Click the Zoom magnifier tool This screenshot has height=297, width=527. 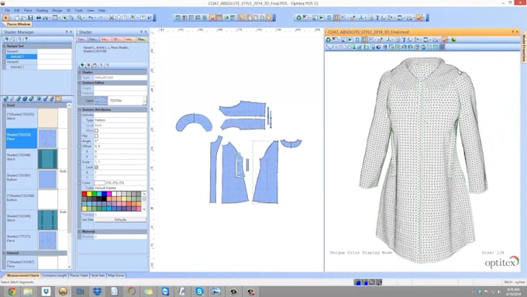point(80,18)
